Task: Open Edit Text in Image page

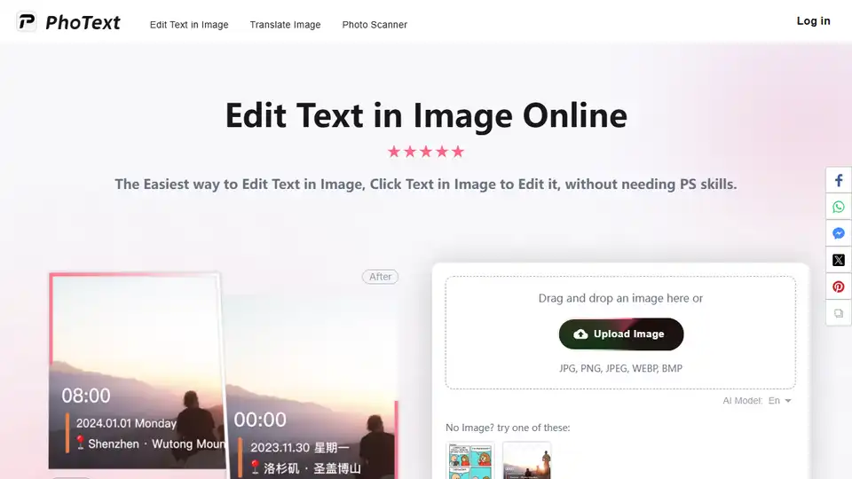Action: coord(189,25)
